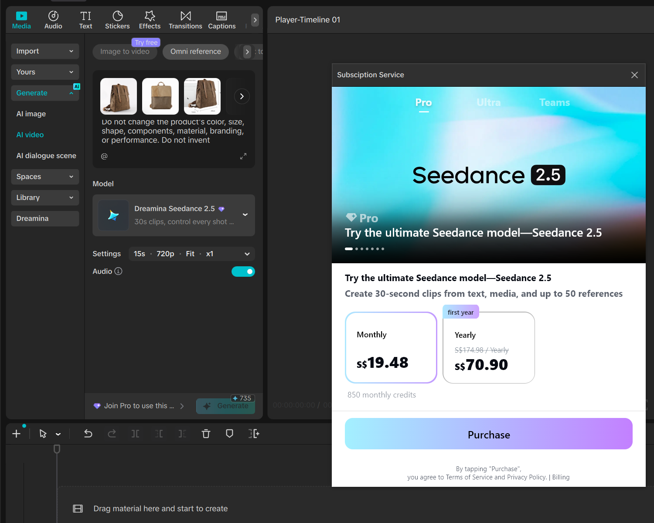Open the Text tab
The image size is (654, 523).
coord(85,20)
